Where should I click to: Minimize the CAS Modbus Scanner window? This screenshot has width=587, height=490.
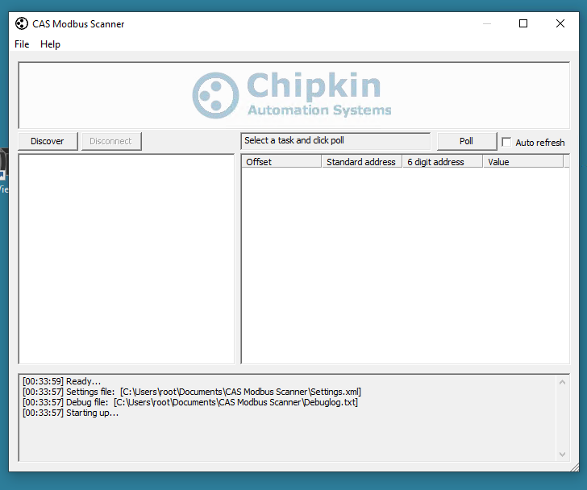pos(487,23)
